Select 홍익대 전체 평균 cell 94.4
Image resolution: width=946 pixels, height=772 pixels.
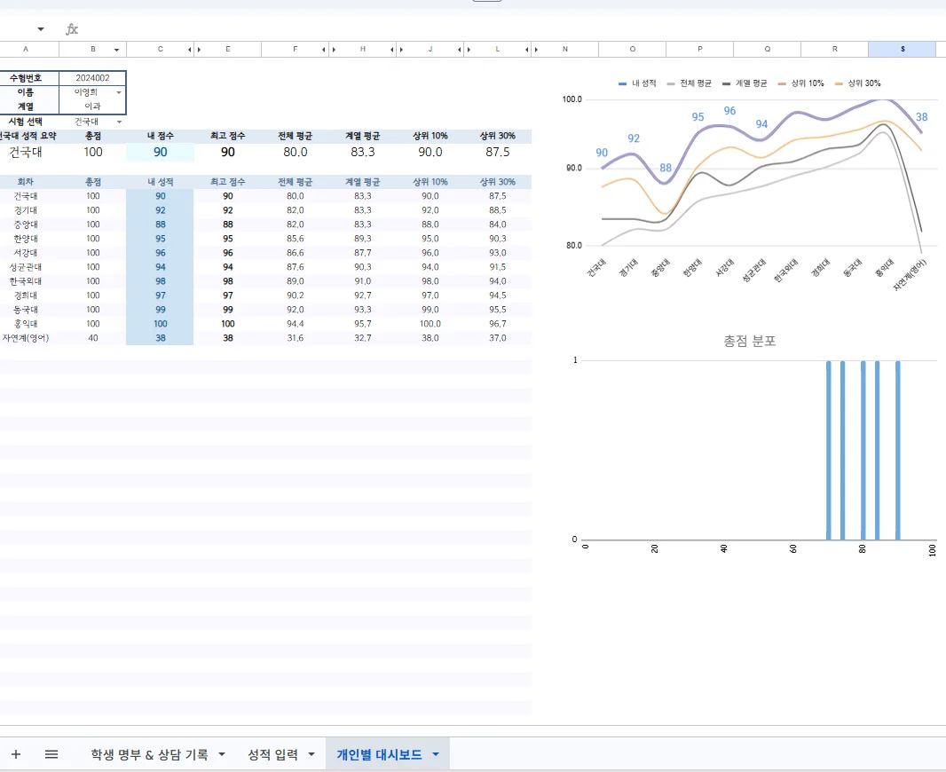click(x=295, y=323)
